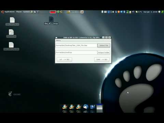Click the orange round icon in the tray
The height and width of the screenshot is (123, 164).
click(x=119, y=12)
